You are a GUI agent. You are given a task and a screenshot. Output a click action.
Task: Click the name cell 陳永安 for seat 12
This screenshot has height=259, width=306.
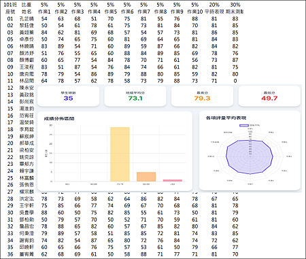(27, 88)
